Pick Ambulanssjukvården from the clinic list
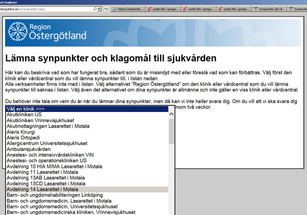This screenshot has width=307, height=215. point(87,149)
